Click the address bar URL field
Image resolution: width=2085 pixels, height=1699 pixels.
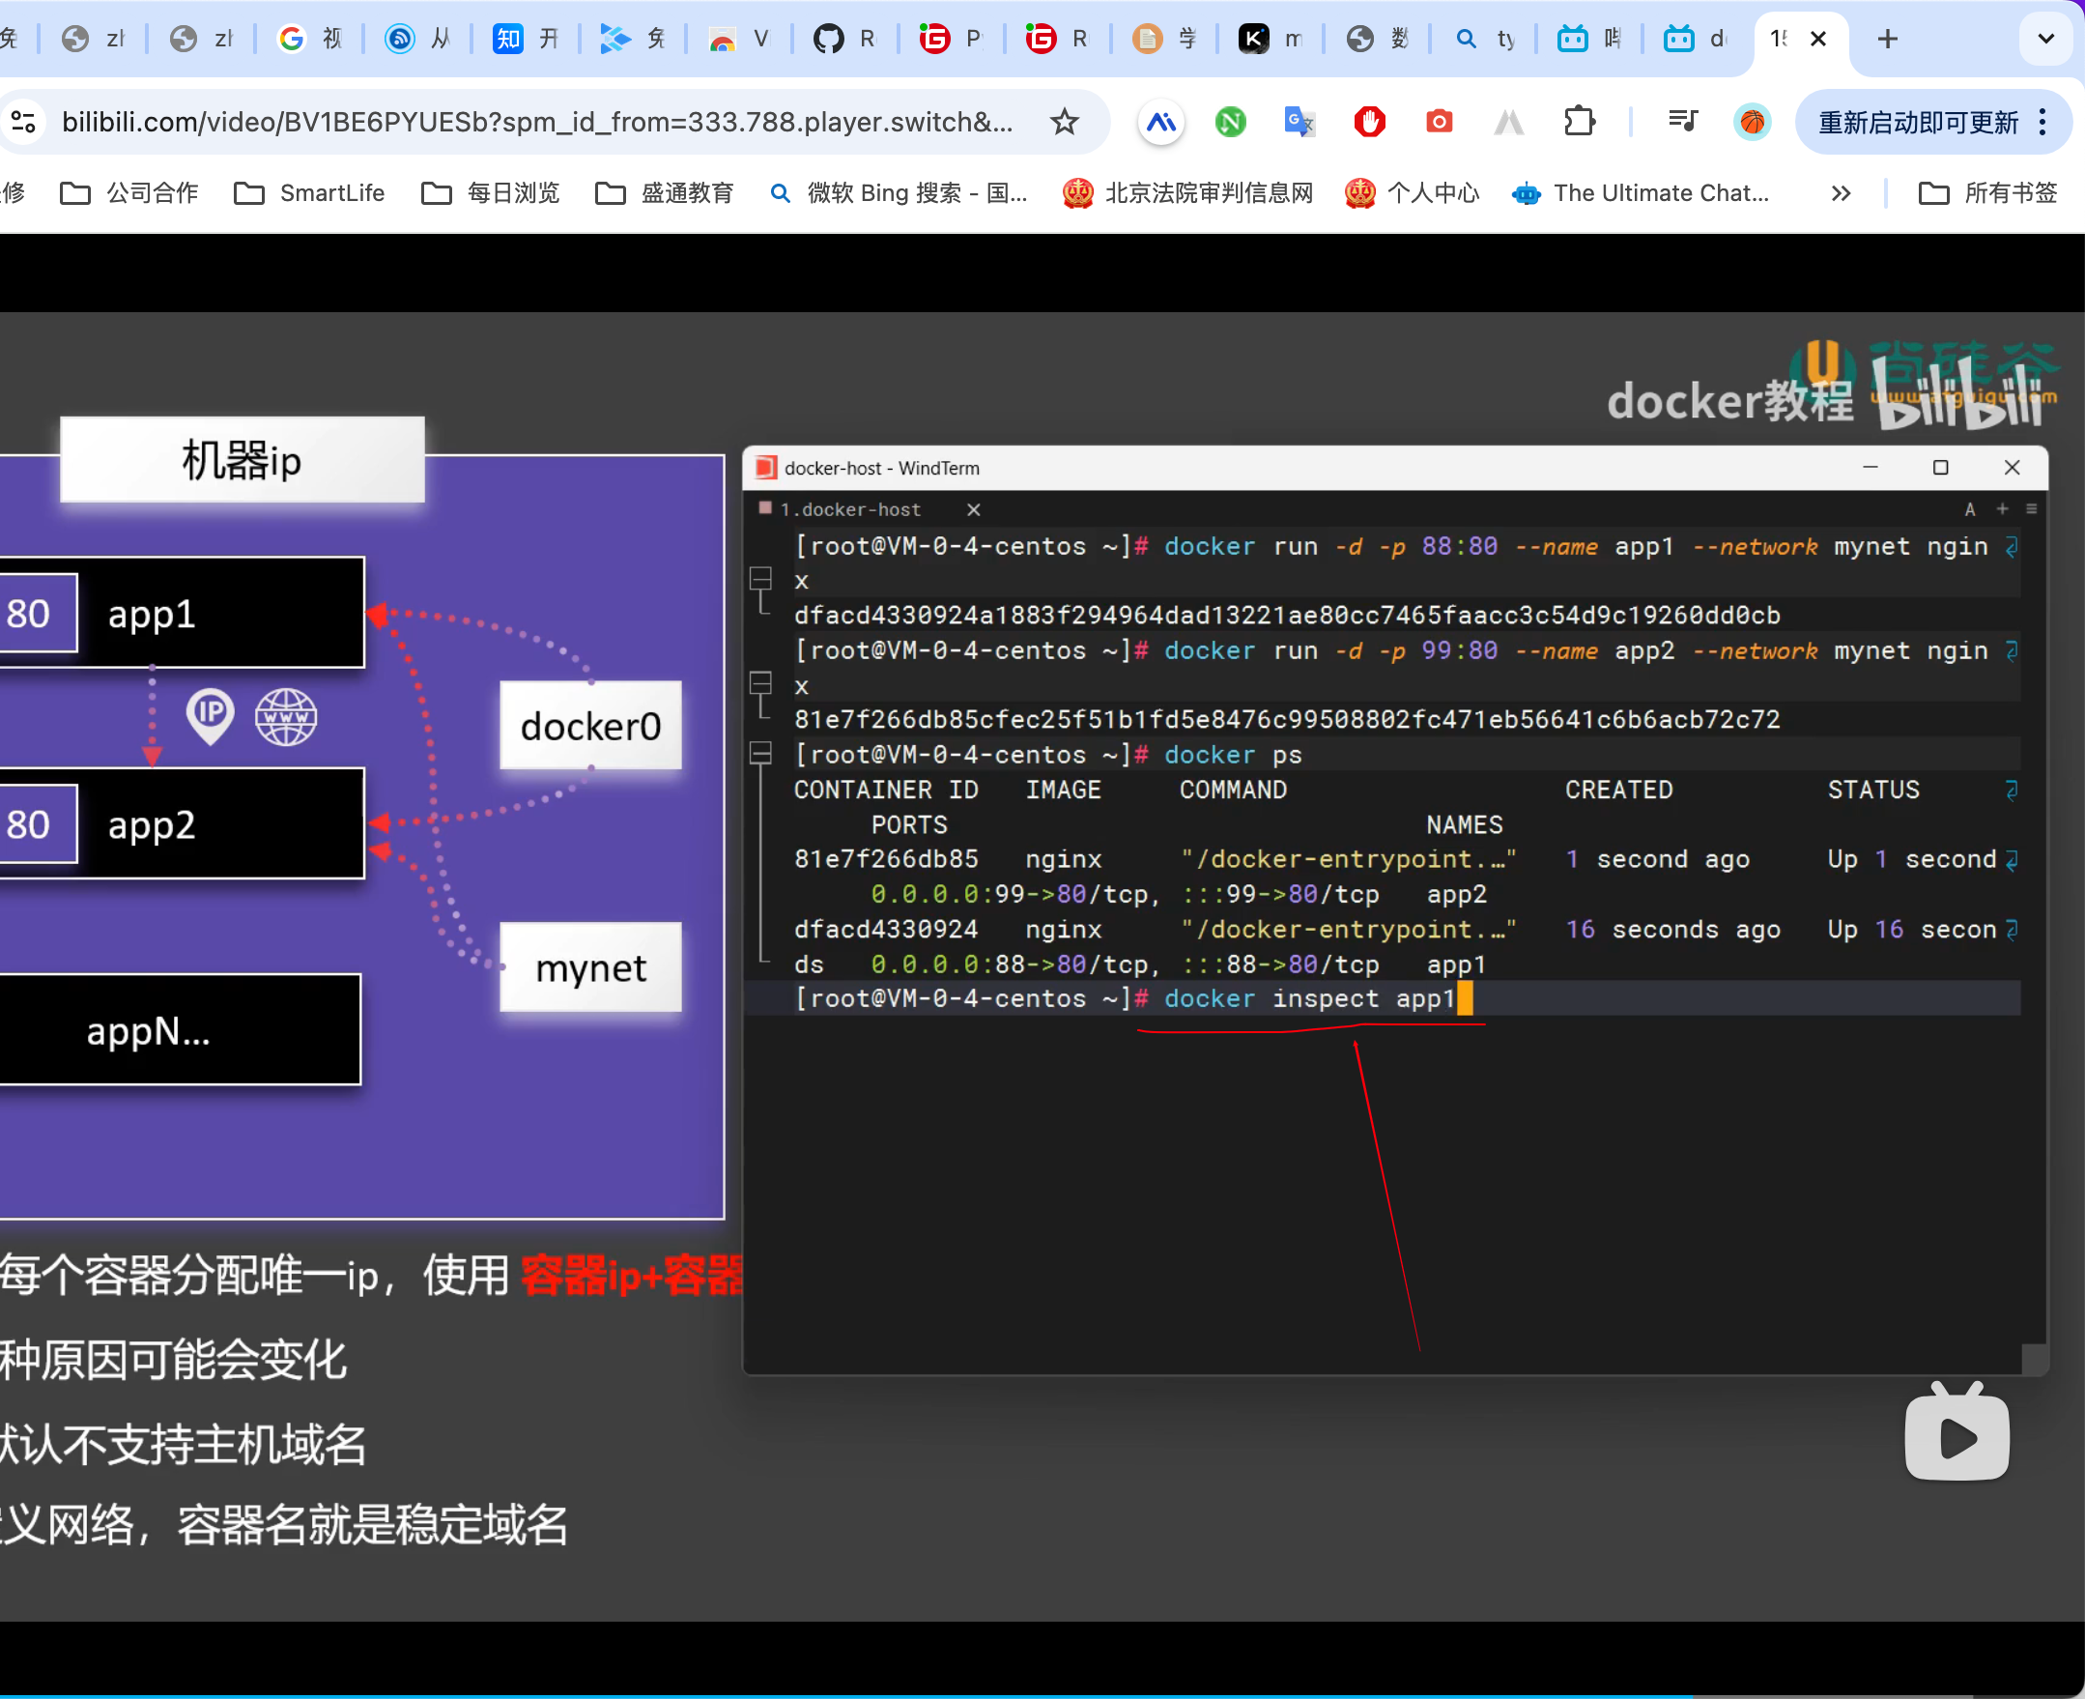tap(536, 123)
